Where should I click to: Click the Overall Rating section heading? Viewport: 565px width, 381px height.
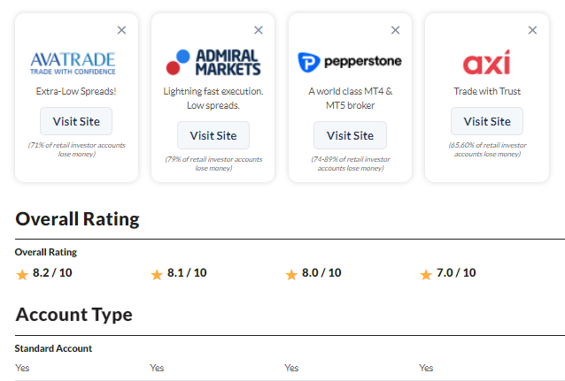pyautogui.click(x=77, y=219)
